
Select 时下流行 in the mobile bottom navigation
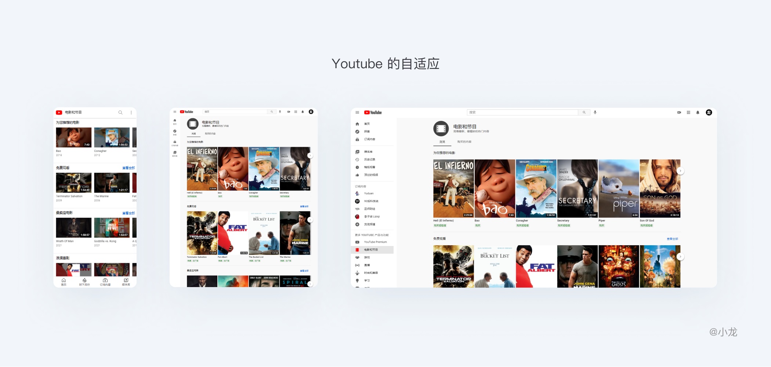(x=84, y=282)
